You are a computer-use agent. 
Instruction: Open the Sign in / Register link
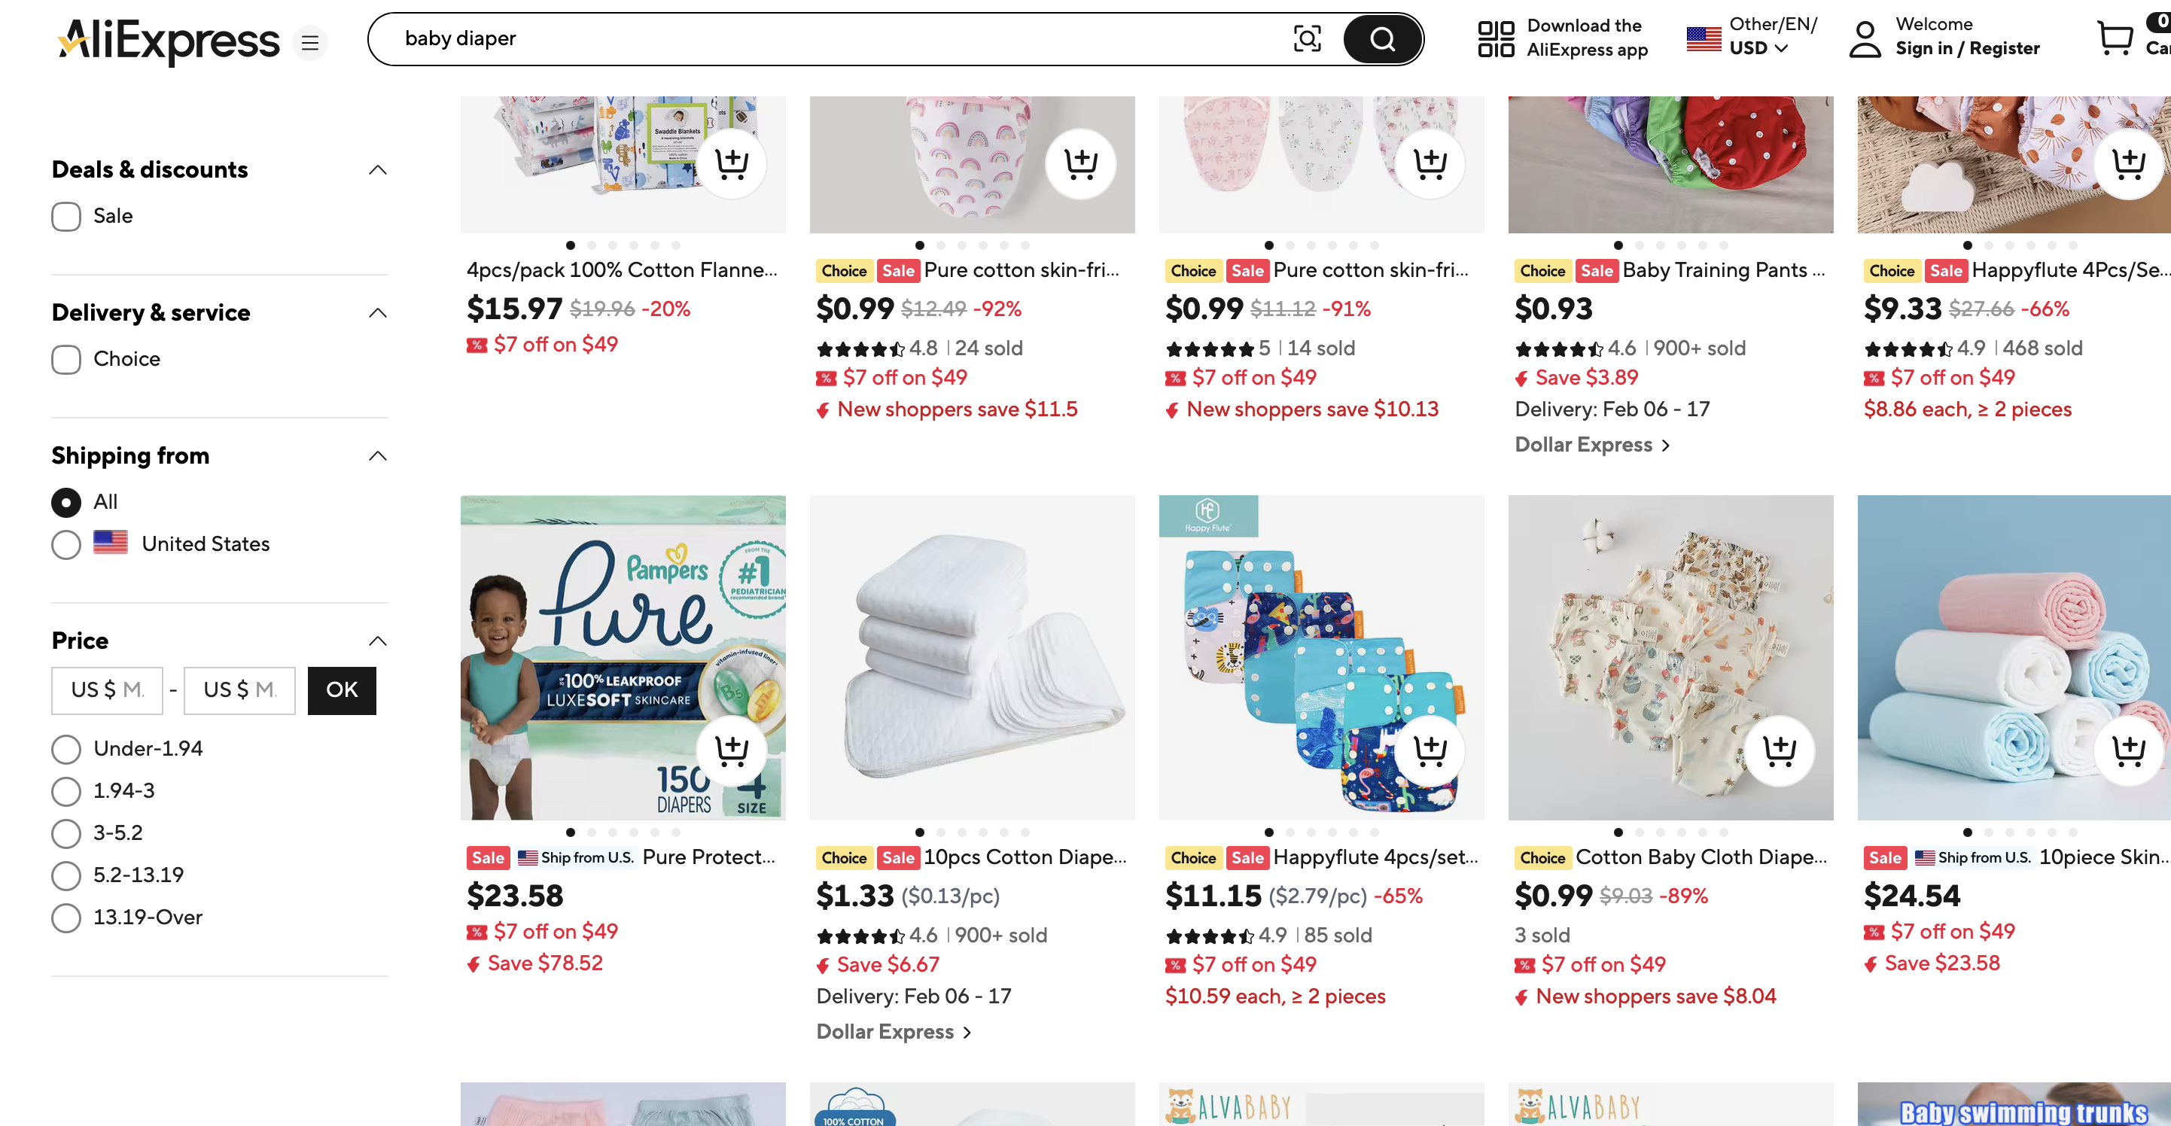[1967, 49]
